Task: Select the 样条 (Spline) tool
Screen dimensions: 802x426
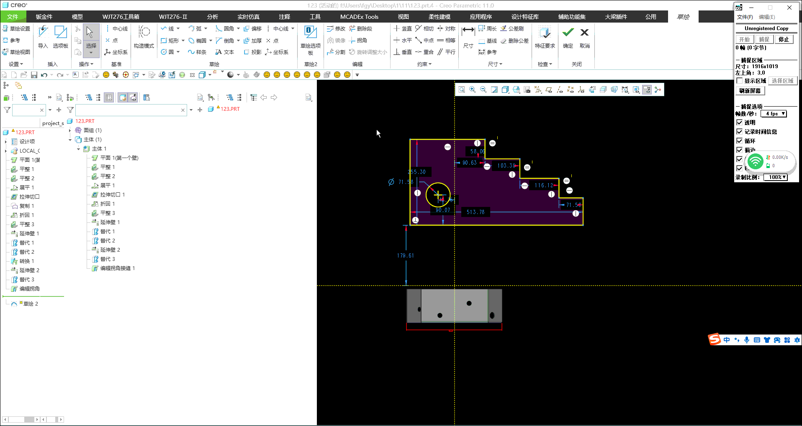Action: (x=198, y=52)
